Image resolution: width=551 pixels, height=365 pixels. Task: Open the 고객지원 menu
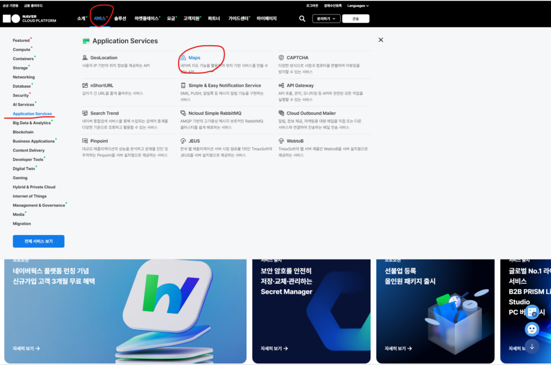192,19
